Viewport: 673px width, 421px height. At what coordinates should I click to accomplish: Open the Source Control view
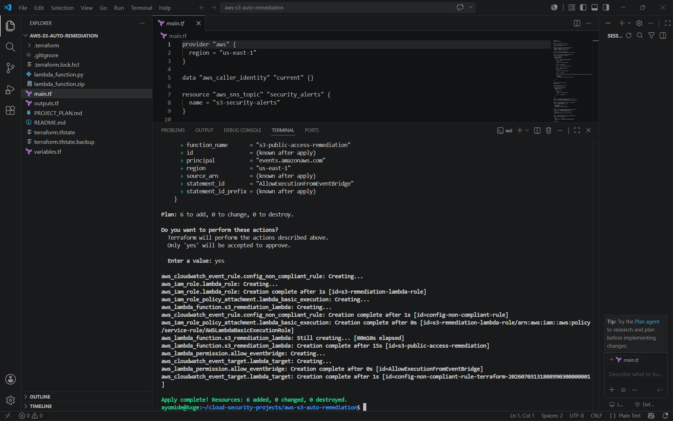tap(11, 68)
